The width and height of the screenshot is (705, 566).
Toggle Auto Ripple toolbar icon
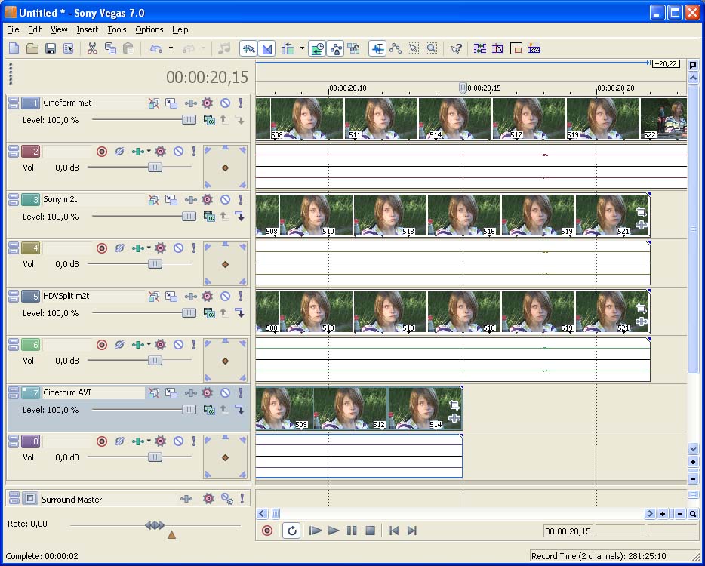pos(288,48)
